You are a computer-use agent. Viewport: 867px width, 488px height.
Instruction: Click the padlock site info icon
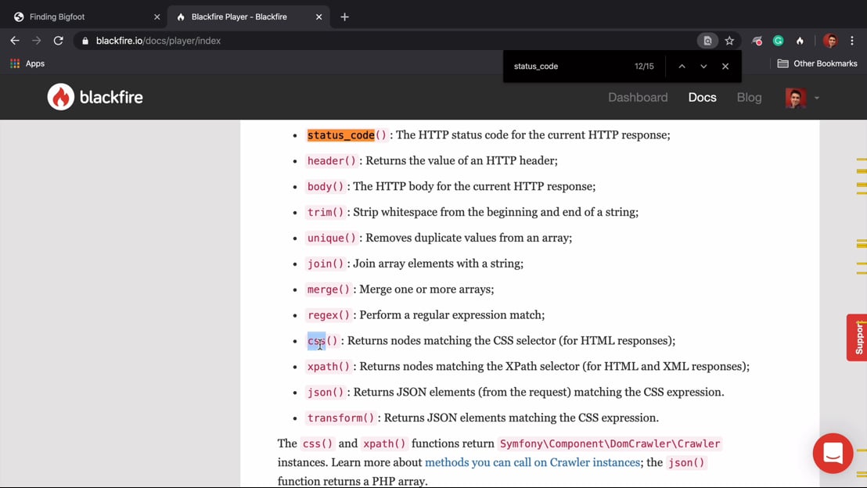coord(85,41)
